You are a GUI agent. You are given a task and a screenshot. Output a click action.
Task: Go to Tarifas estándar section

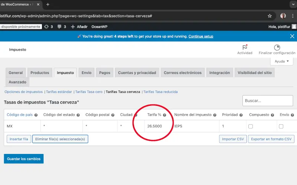pyautogui.click(x=59, y=92)
